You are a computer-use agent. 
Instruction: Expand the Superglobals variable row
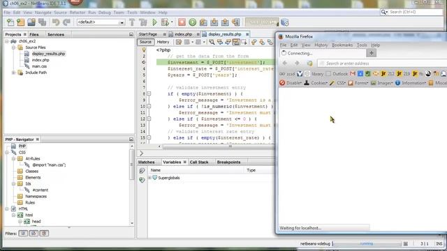(149, 178)
